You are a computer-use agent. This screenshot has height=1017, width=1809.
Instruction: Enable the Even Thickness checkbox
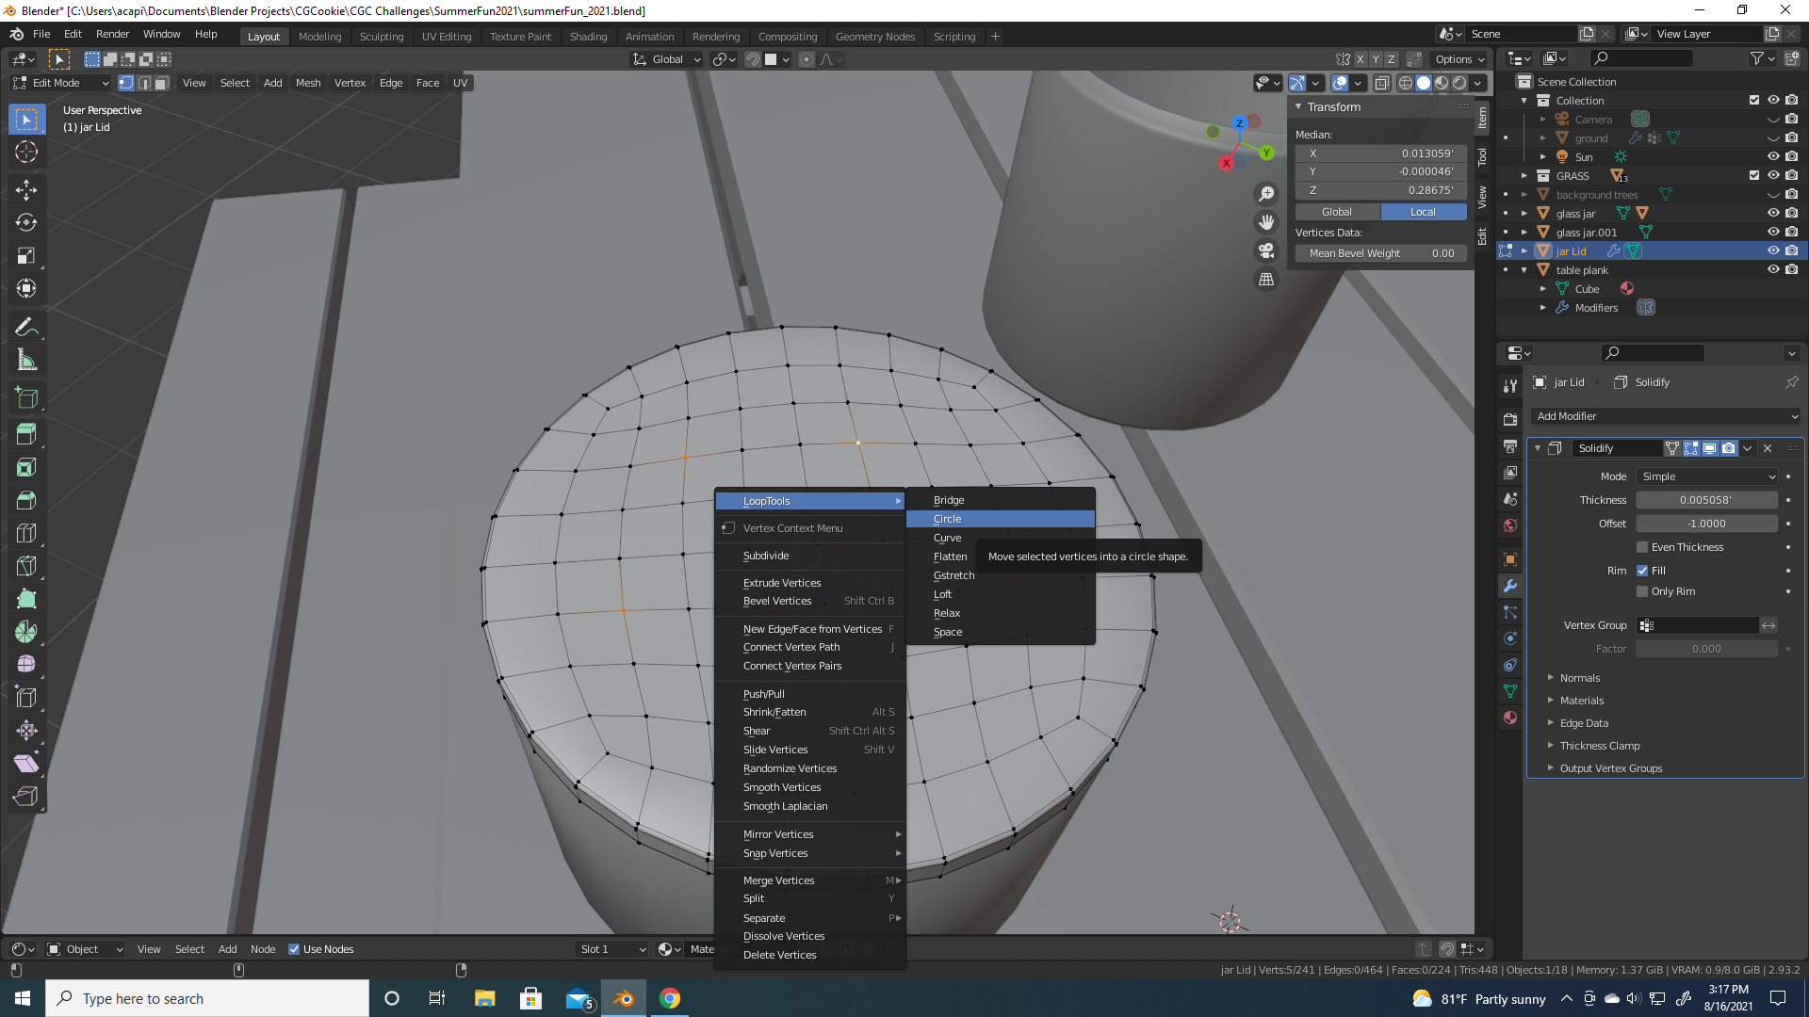click(x=1642, y=547)
